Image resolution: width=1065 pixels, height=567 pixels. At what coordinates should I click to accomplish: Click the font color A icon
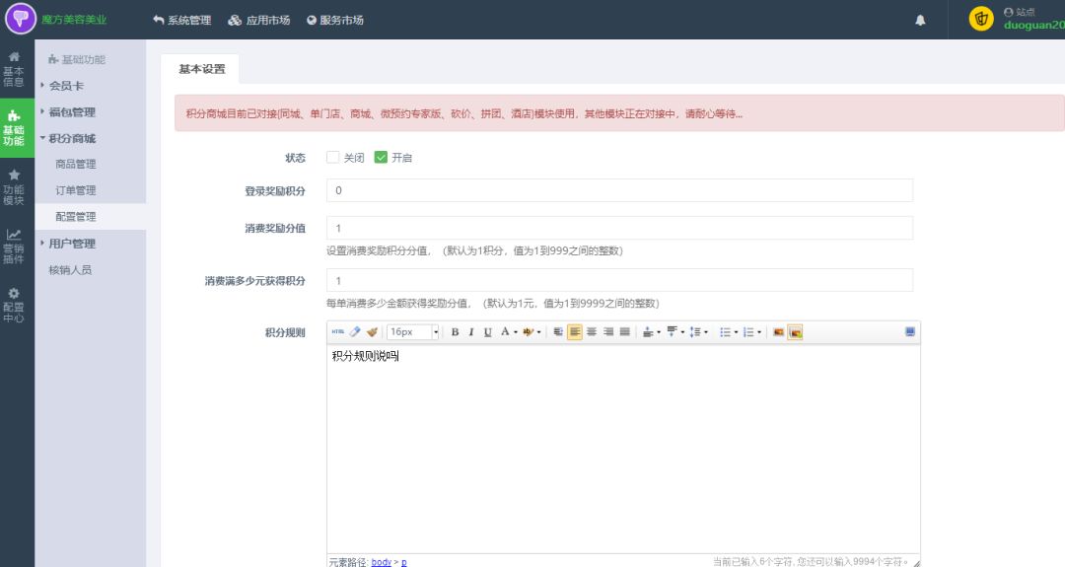pyautogui.click(x=505, y=332)
